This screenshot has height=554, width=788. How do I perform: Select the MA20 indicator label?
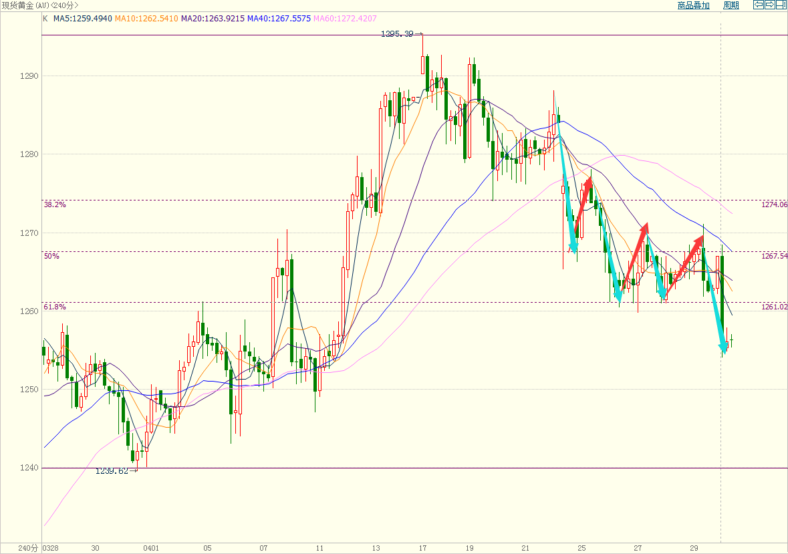[x=213, y=19]
